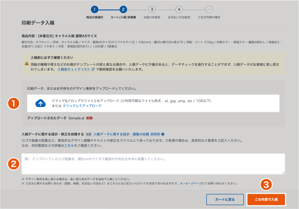Image resolution: width=299 pixels, height=209 pixels.
Task: Click step 4 circle お支払い方法設定
Action: [179, 9]
